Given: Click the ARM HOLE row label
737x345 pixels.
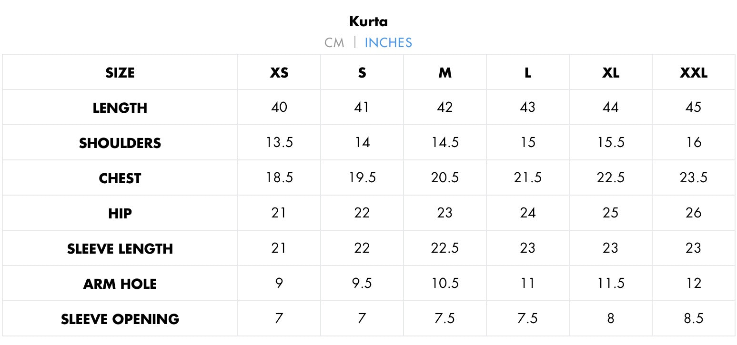Looking at the screenshot, I should click(120, 284).
